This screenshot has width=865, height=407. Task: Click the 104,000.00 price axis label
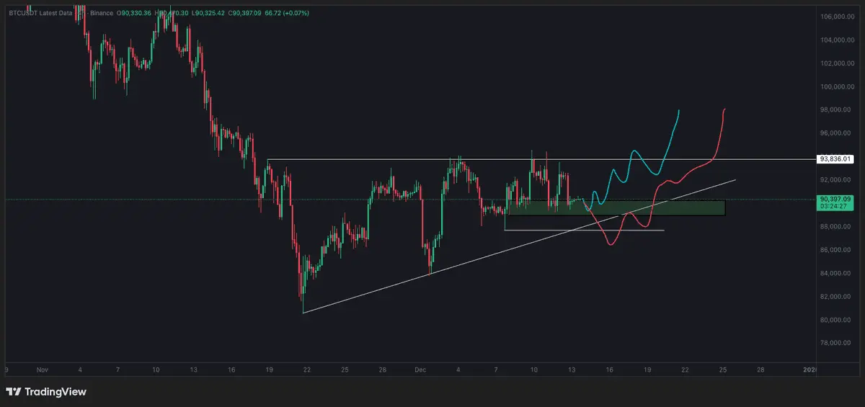click(x=837, y=40)
